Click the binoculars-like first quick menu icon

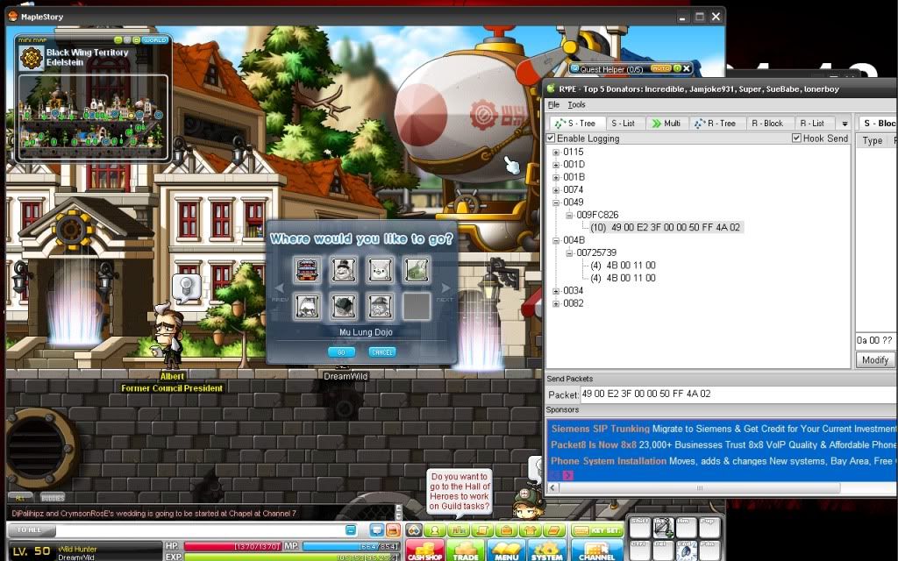point(415,530)
